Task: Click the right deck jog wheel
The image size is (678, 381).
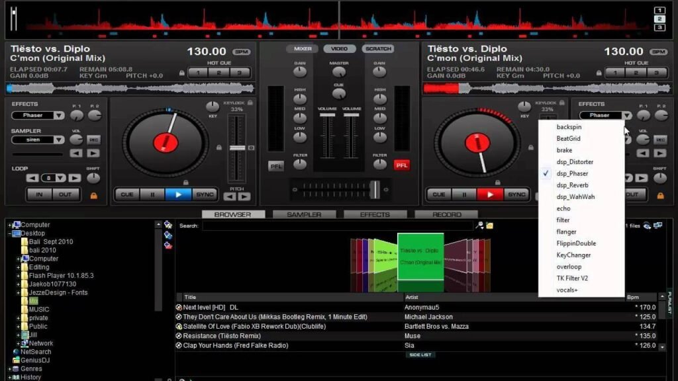Action: (477, 143)
